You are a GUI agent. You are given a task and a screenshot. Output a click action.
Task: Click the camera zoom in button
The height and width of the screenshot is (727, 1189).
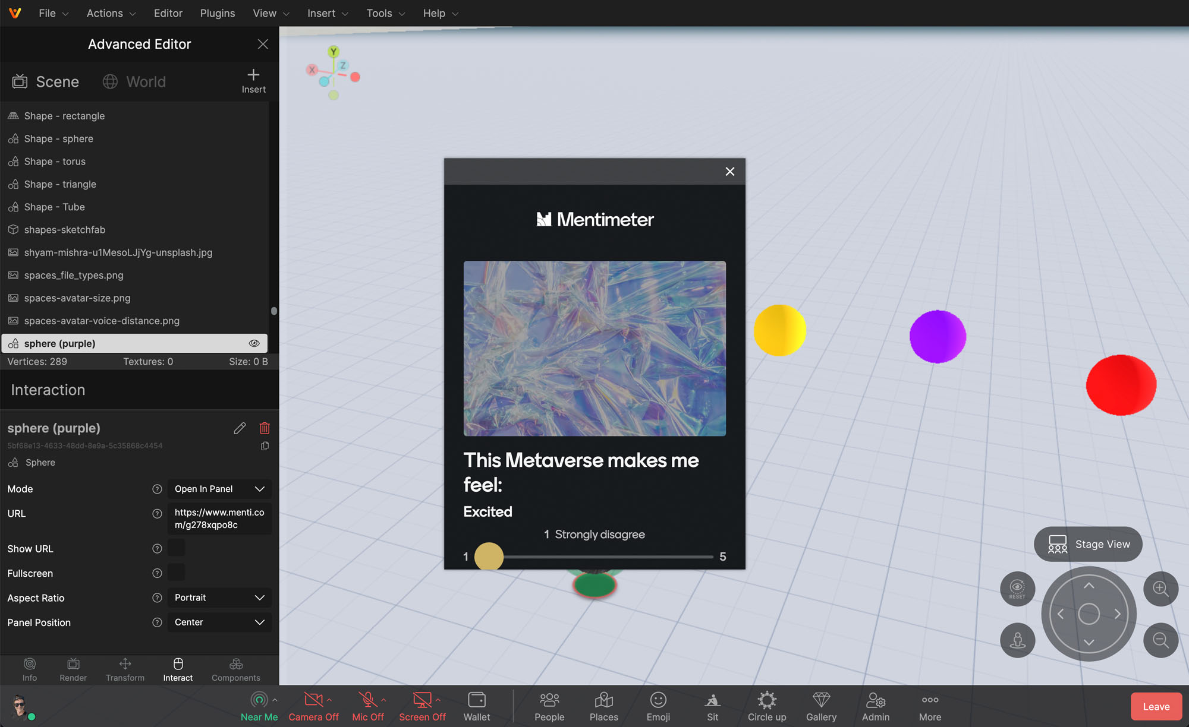pyautogui.click(x=1160, y=589)
